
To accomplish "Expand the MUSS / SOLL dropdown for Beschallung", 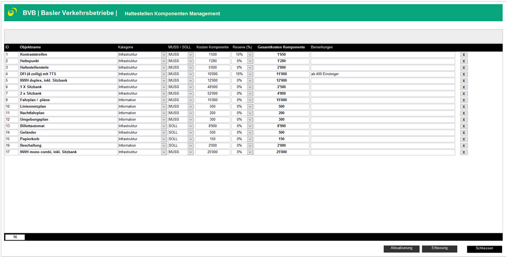I will click(x=190, y=146).
